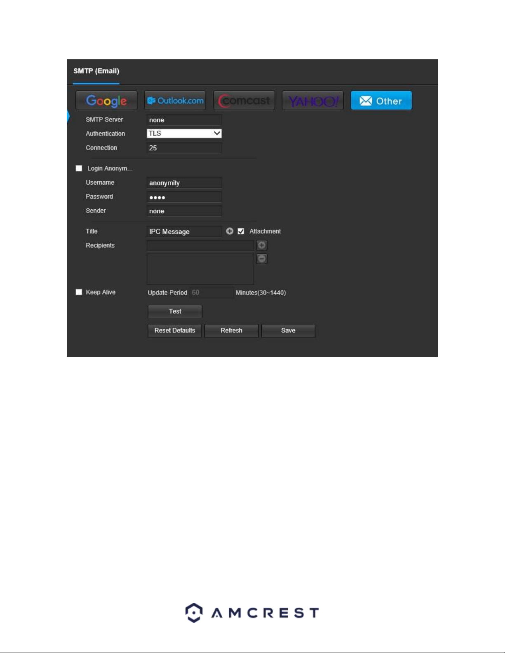This screenshot has width=505, height=653.
Task: Choose the Outlook.com provider preset
Action: [175, 101]
